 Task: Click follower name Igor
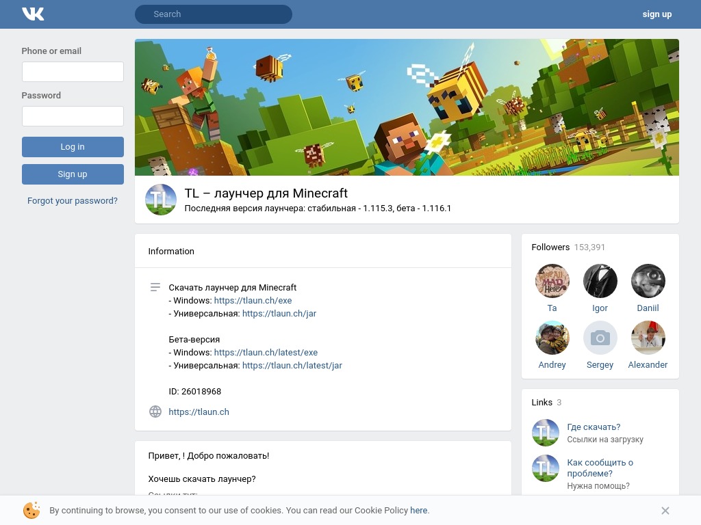click(600, 308)
